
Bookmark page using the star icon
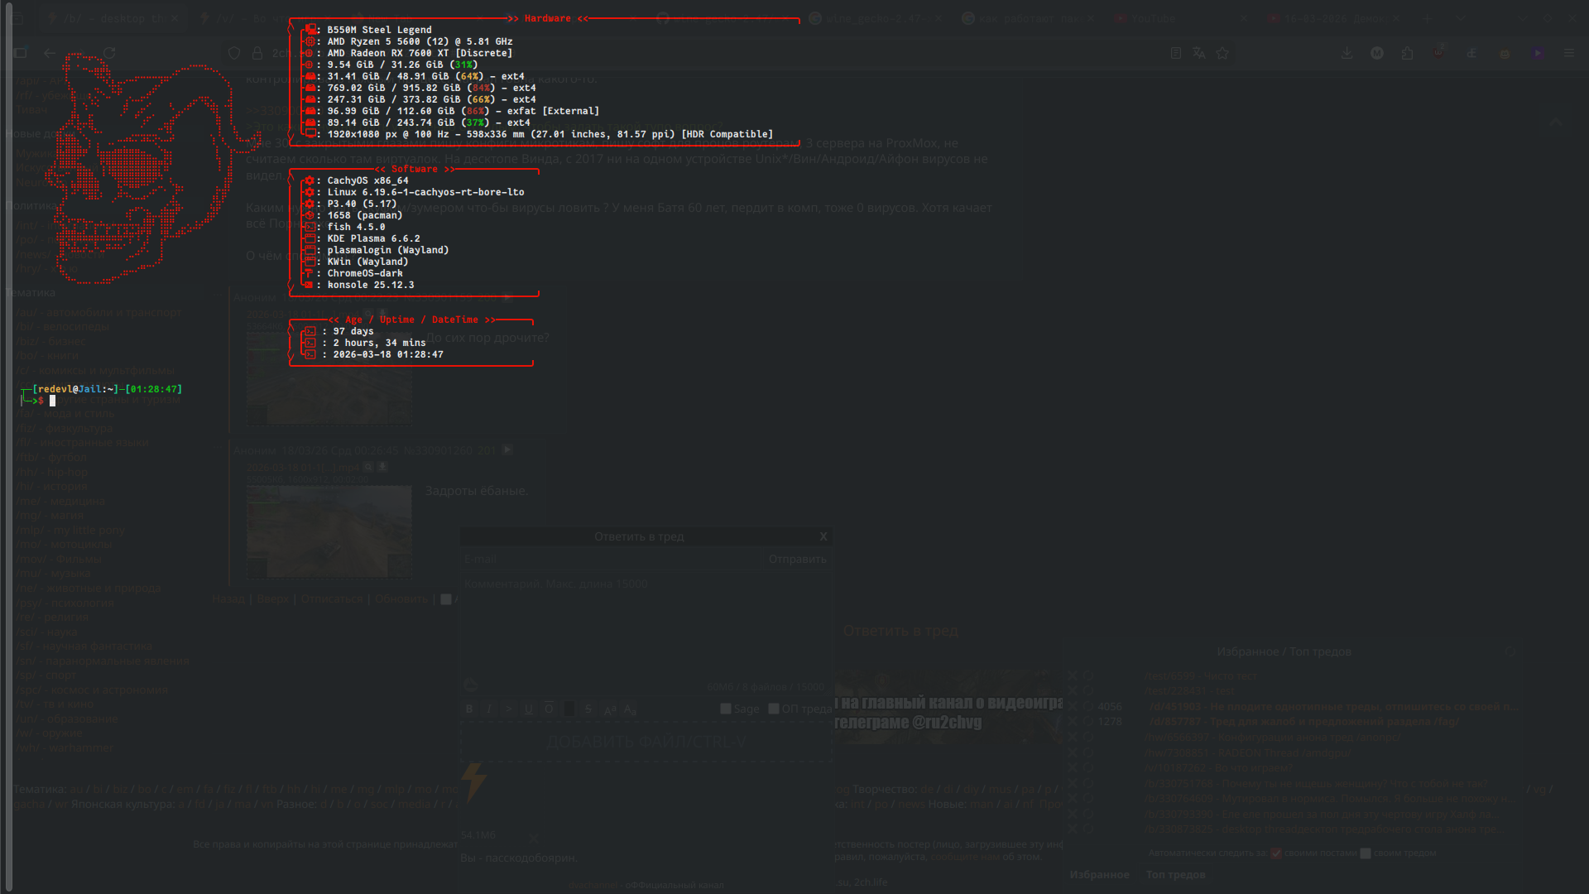point(1222,53)
